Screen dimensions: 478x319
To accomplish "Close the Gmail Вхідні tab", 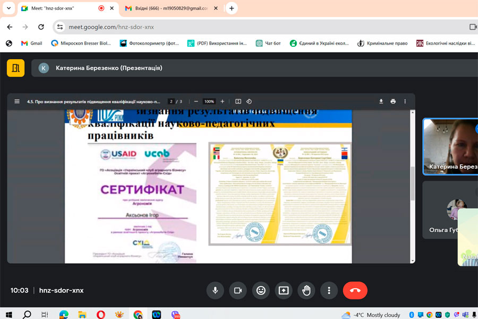I will click(x=216, y=9).
